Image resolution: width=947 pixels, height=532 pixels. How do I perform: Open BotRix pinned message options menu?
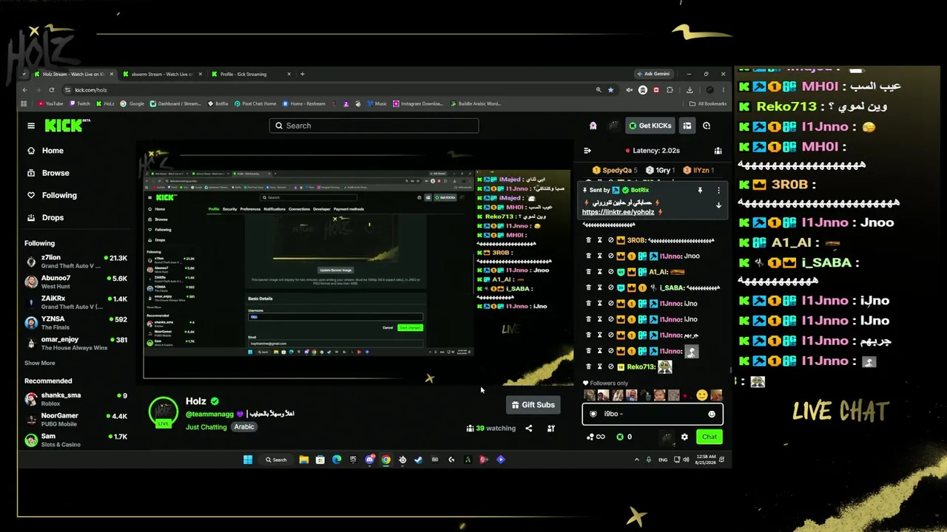tap(718, 191)
